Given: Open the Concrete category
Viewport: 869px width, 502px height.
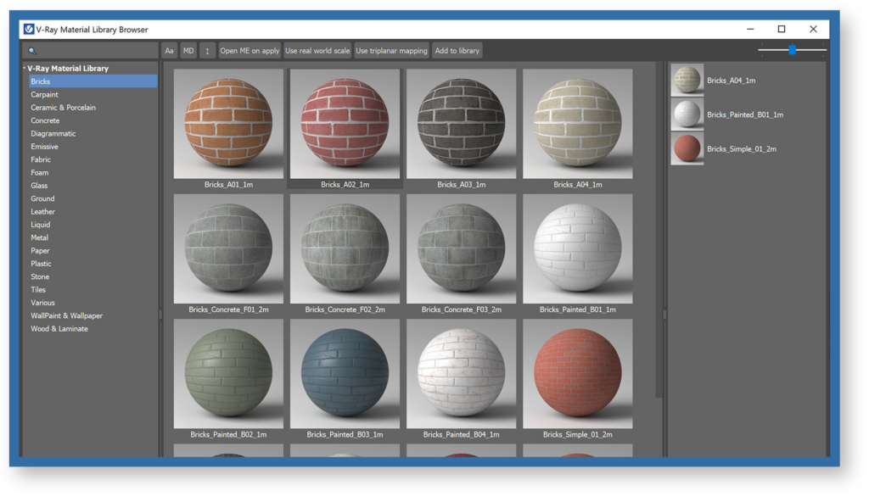Looking at the screenshot, I should click(45, 120).
